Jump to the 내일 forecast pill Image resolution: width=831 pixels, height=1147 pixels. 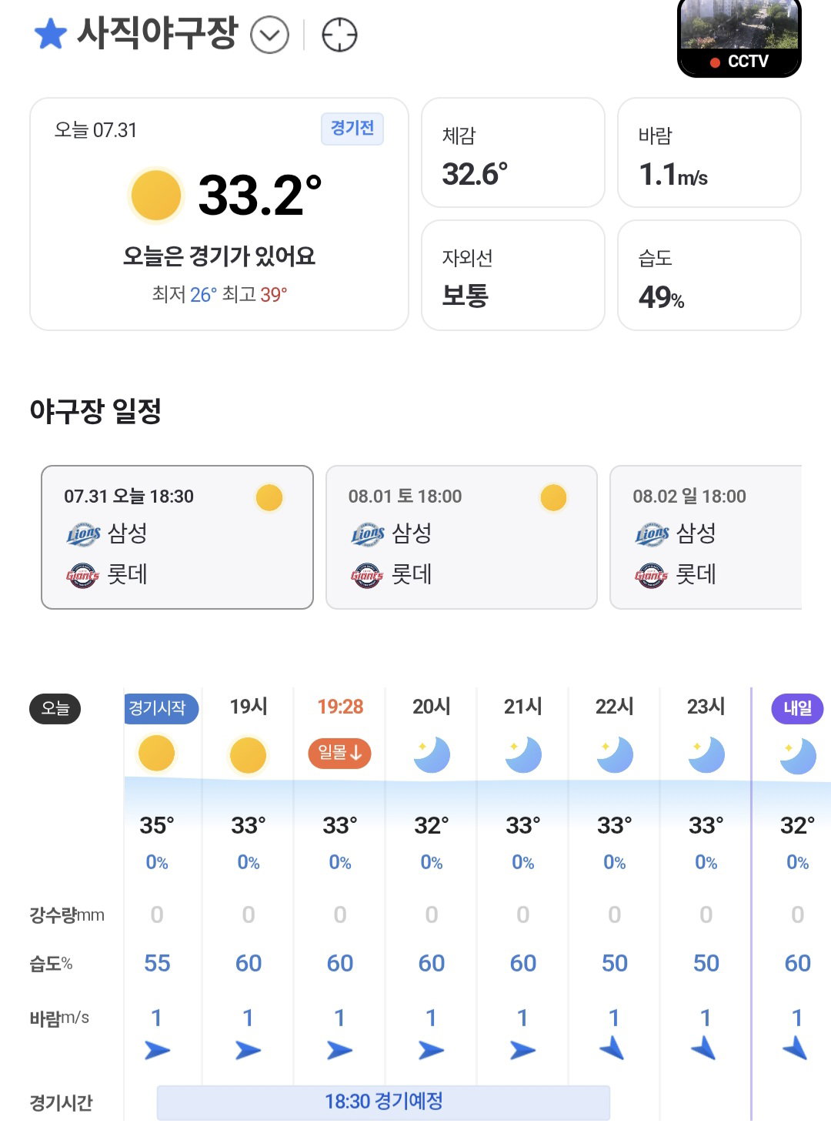(x=797, y=708)
